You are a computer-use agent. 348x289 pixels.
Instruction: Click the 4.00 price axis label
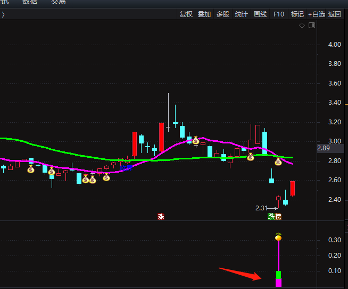(x=335, y=45)
